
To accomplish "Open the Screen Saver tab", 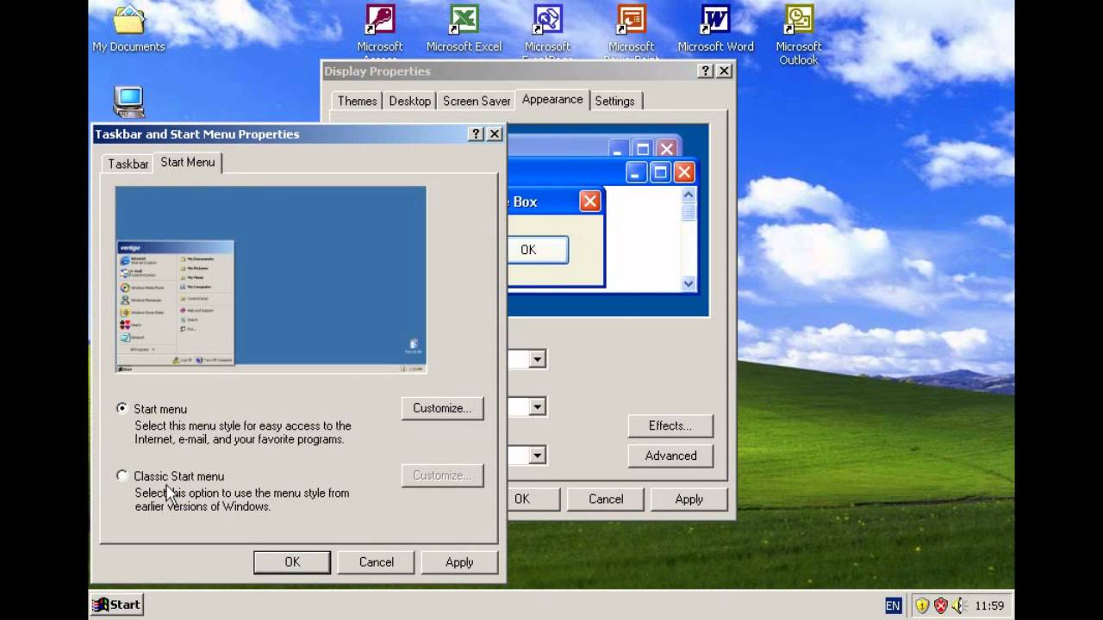I will [477, 101].
